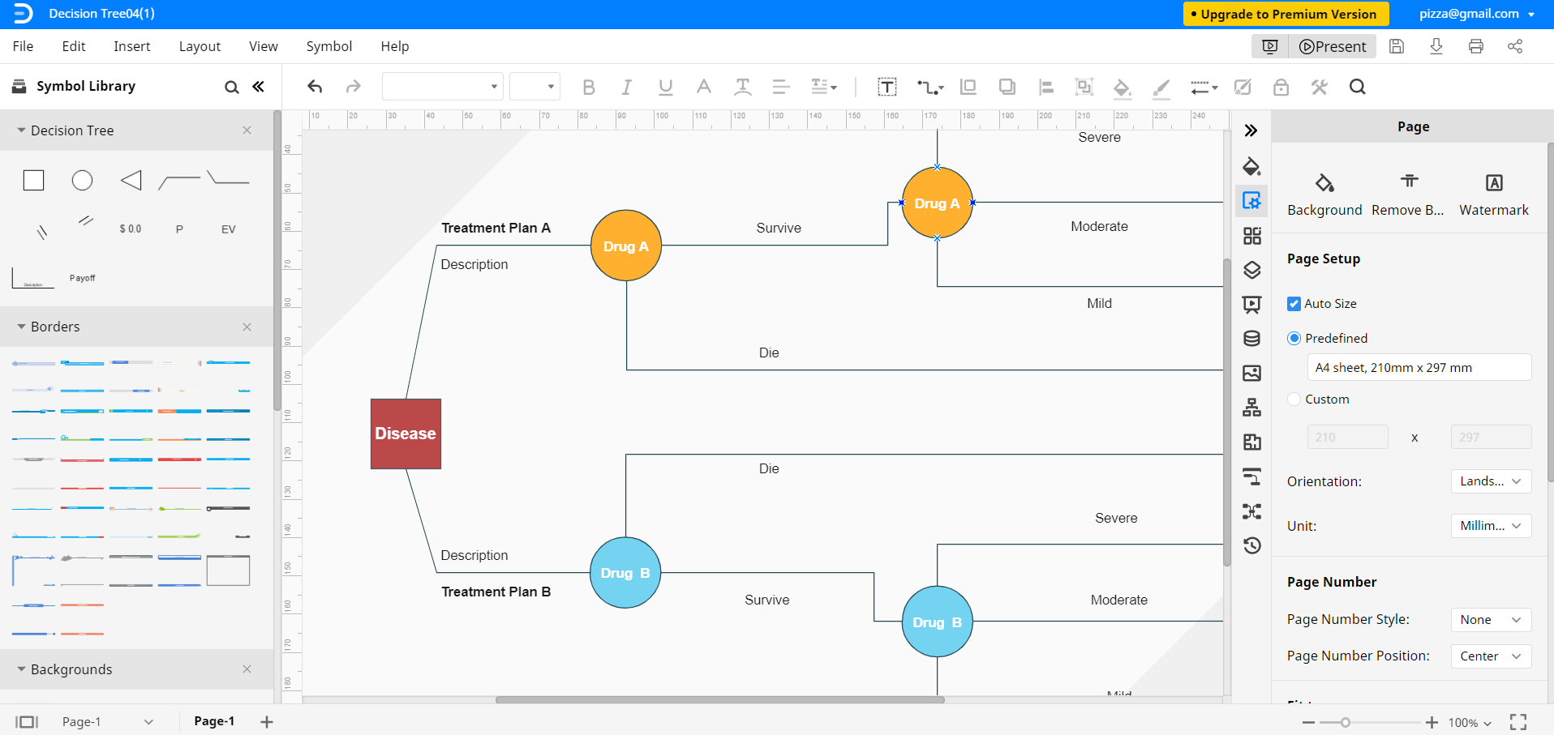1554x735 pixels.
Task: Switch to the Page-1 tab at the bottom
Action: coord(213,721)
